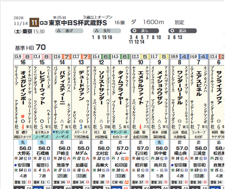
Task: Open jockey 横山典
Action: 180,153
